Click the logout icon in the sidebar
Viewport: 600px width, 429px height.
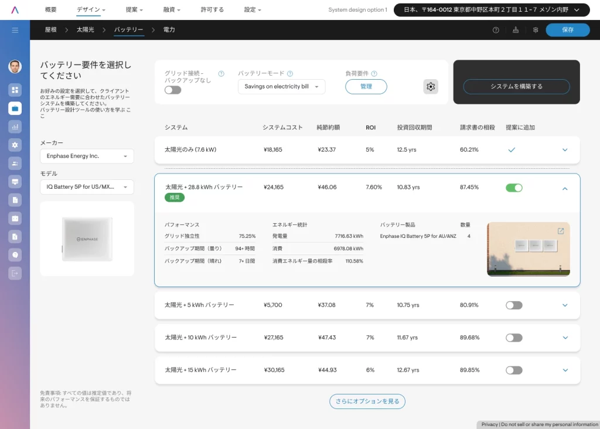tap(15, 273)
